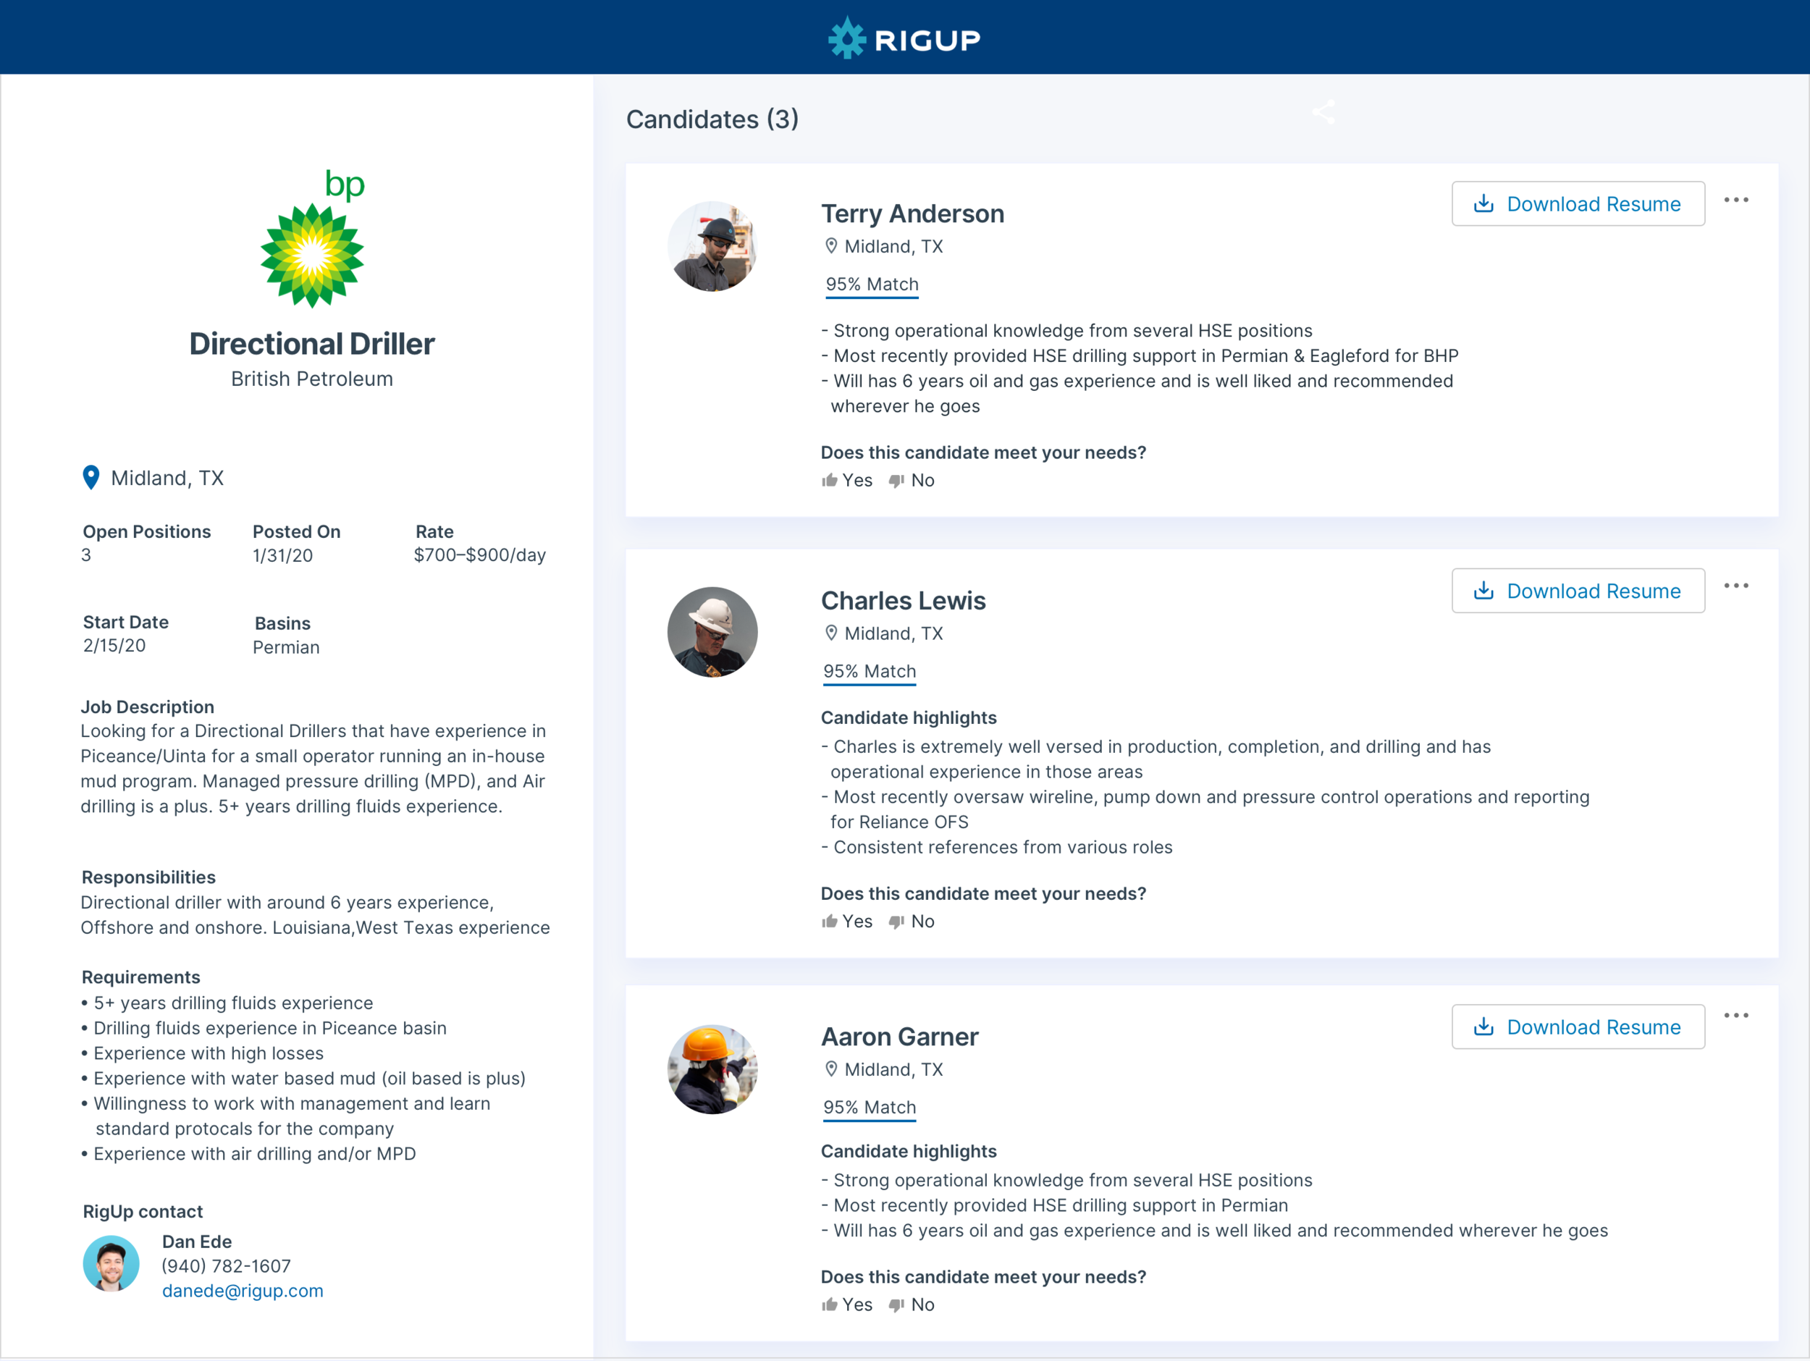Click the Candidates (3) heading
The image size is (1810, 1361).
point(712,119)
